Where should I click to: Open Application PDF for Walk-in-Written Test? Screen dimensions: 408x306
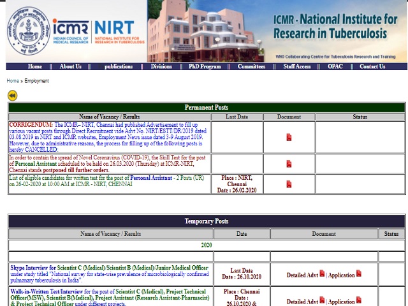(359, 300)
